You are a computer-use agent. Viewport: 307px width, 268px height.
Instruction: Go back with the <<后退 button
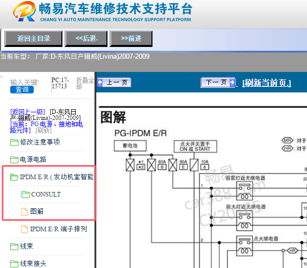[86, 38]
